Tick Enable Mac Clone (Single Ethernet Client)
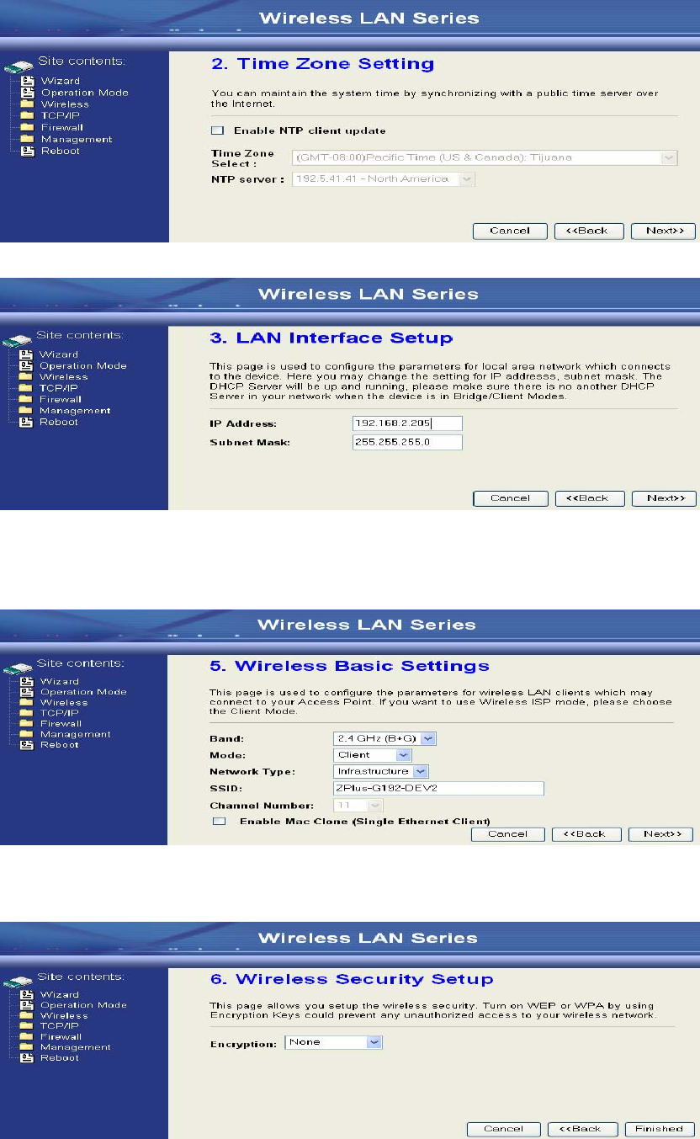This screenshot has height=1139, width=700. [x=219, y=821]
